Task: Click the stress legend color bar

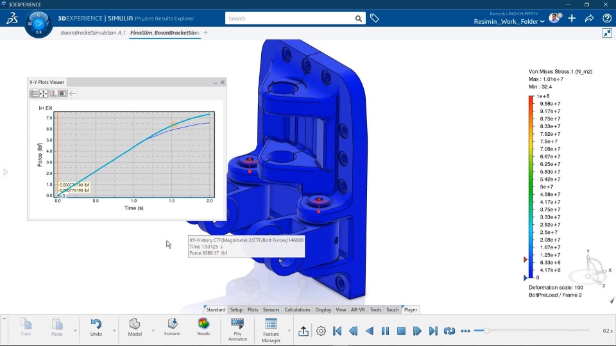Action: pyautogui.click(x=531, y=186)
